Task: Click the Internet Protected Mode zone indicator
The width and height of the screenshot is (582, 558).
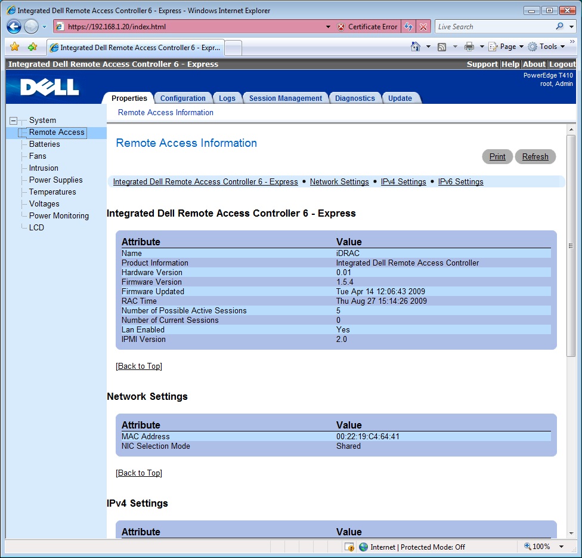Action: point(413,547)
